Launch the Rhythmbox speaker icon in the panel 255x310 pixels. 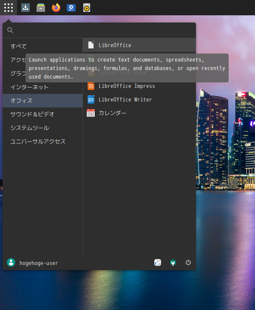click(87, 8)
